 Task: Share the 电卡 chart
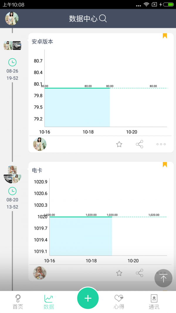[140, 273]
